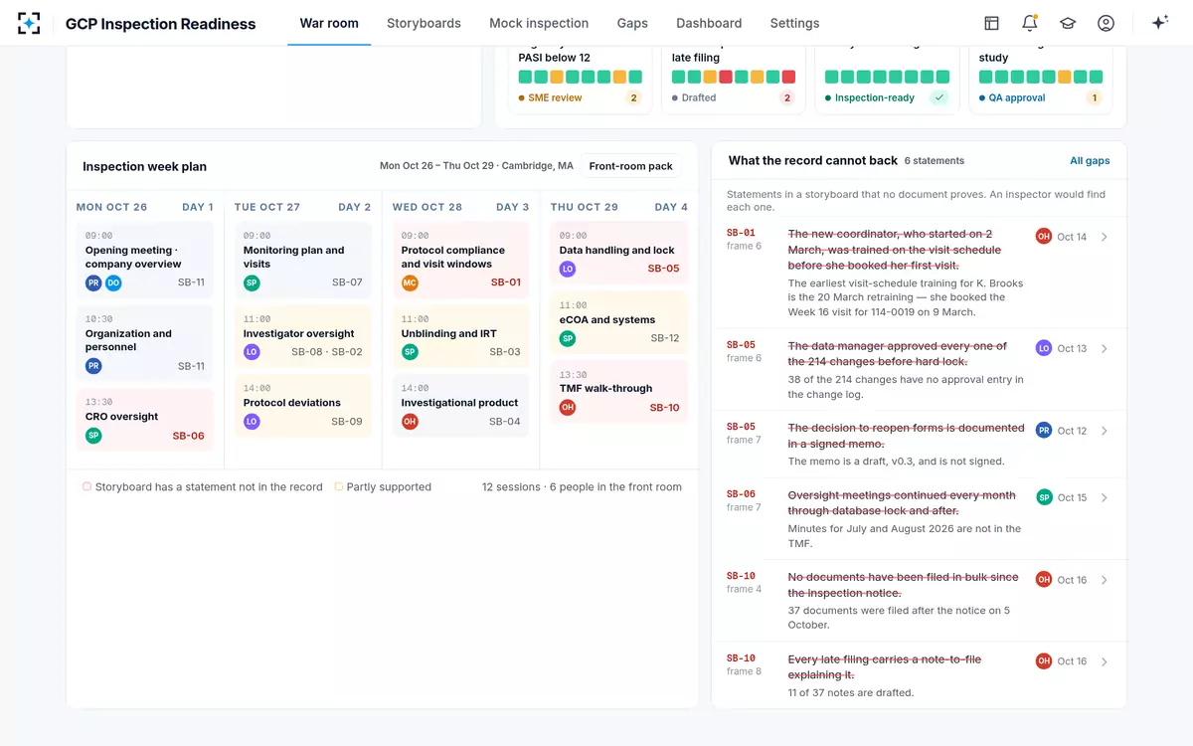Click PR avatar on Opening meeting session
The width and height of the screenshot is (1193, 746).
pyautogui.click(x=93, y=282)
